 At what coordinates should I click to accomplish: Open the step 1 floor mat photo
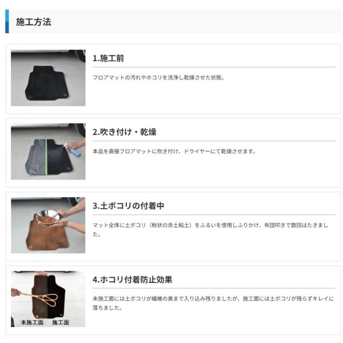48,78
